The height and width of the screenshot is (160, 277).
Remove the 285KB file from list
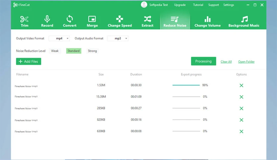click(241, 108)
